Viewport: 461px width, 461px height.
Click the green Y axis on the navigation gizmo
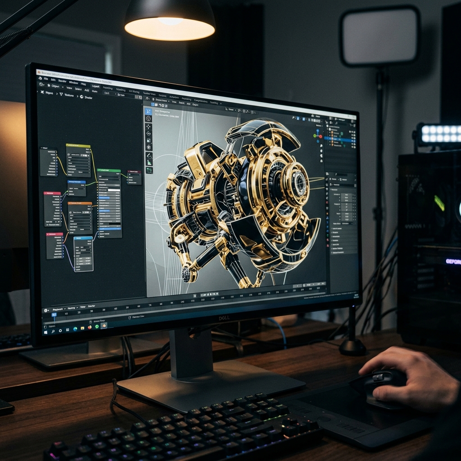point(315,136)
